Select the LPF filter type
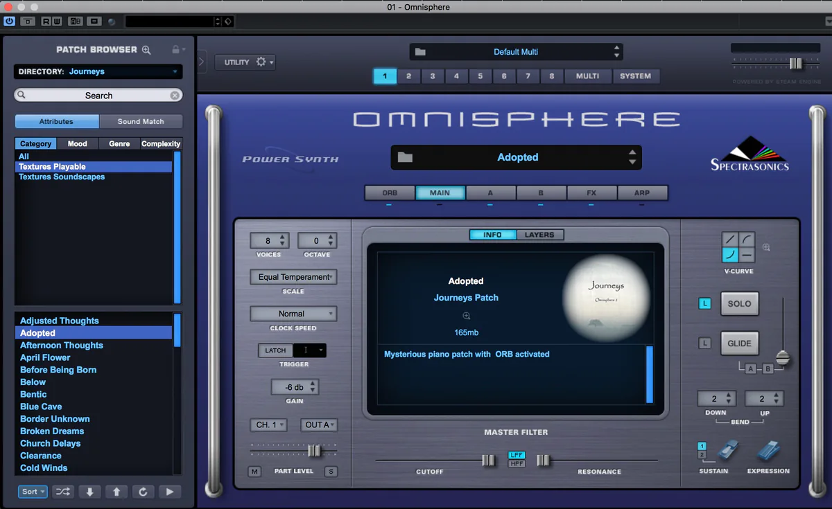Viewport: 832px width, 509px height. 517,455
